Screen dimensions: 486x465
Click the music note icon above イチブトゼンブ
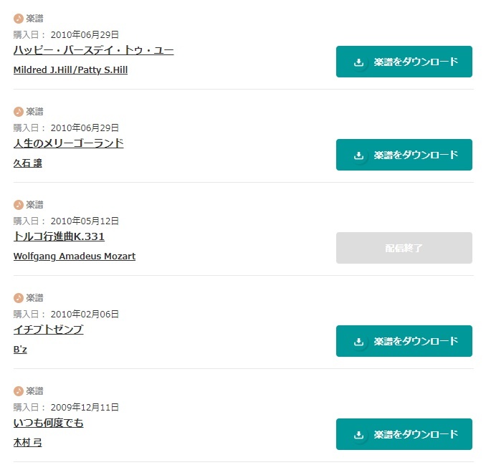(x=19, y=298)
